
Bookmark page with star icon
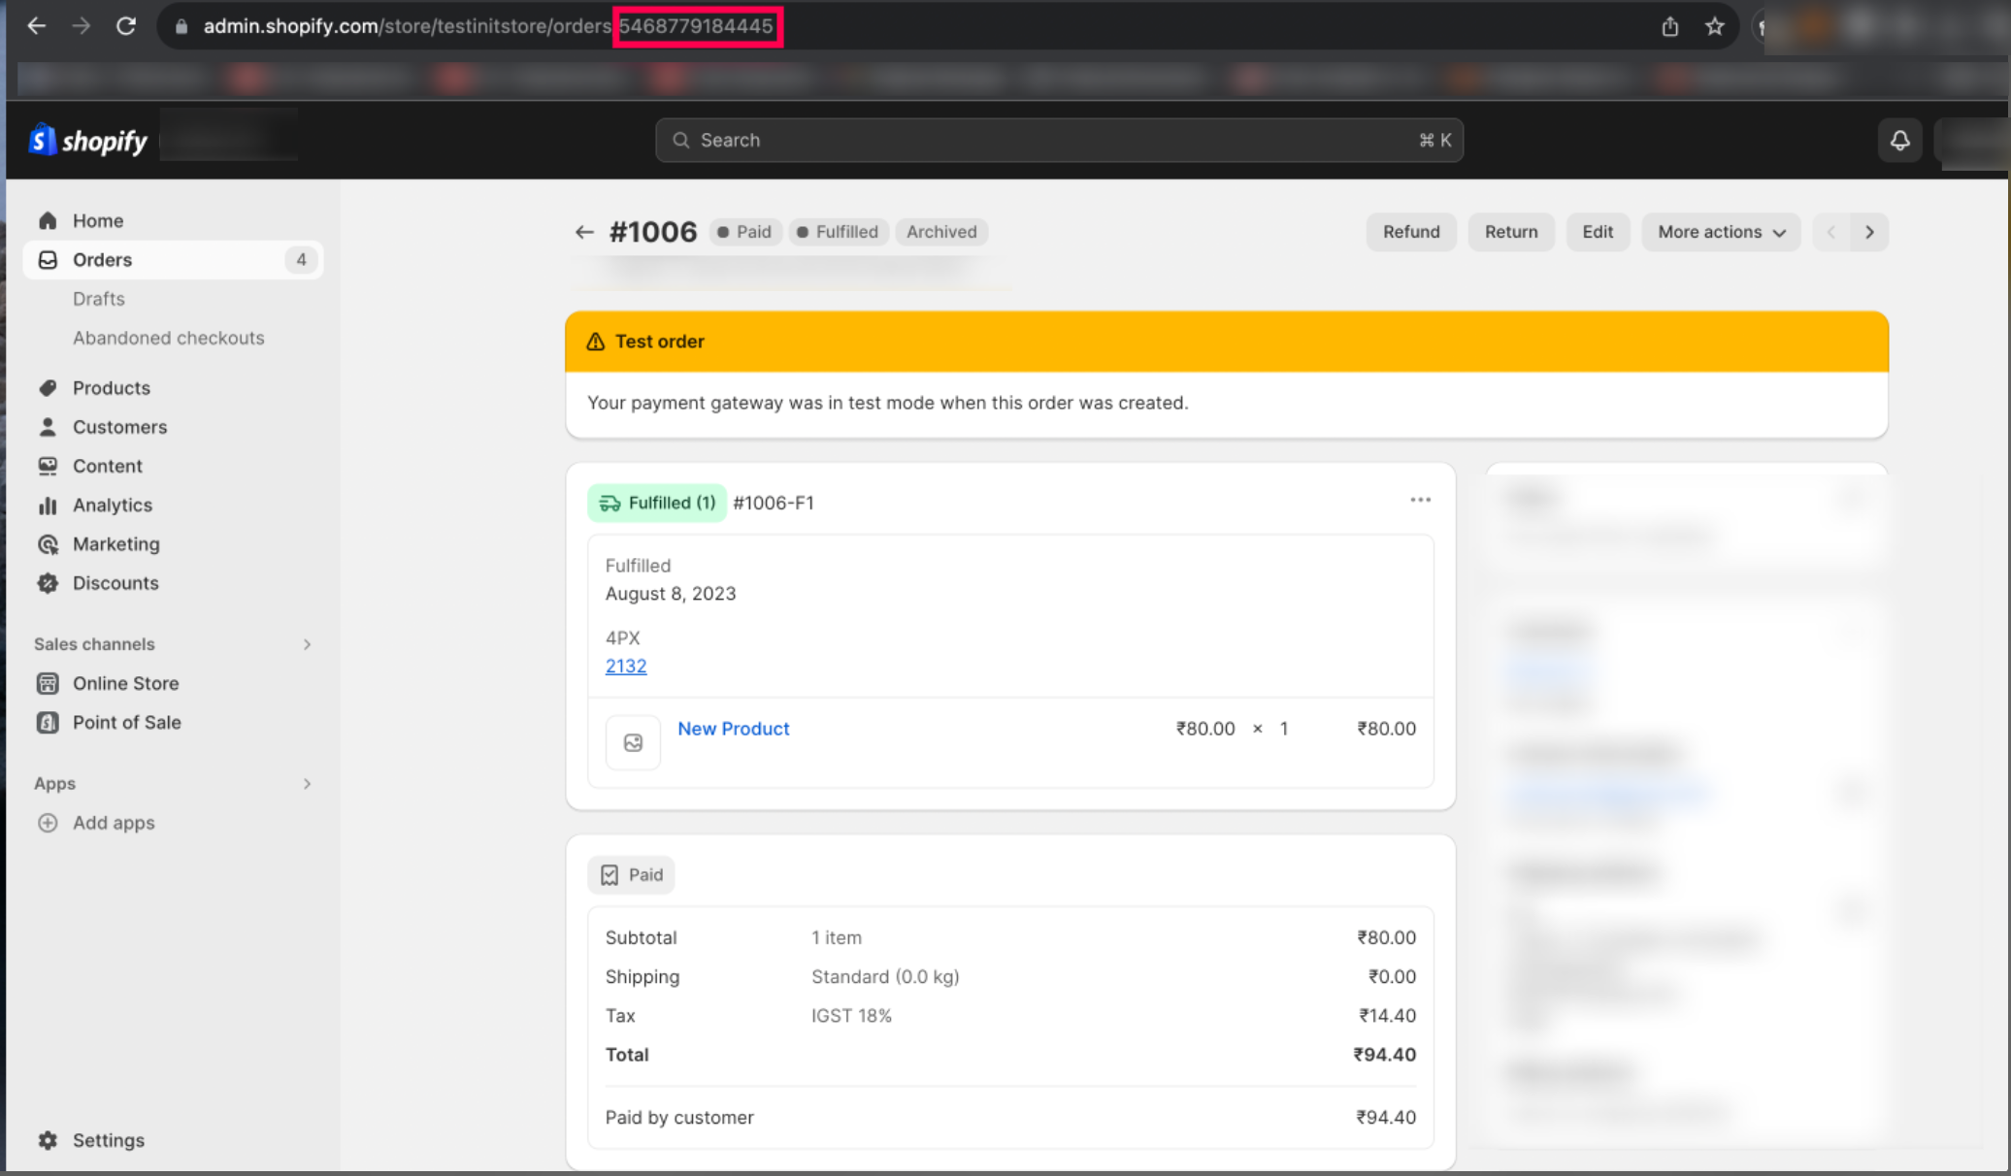pos(1715,26)
